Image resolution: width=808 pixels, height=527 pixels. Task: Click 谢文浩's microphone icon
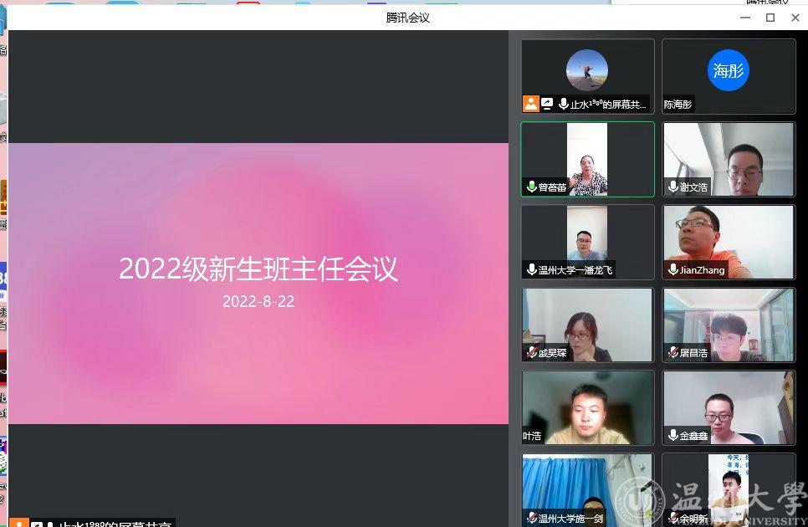coord(673,187)
